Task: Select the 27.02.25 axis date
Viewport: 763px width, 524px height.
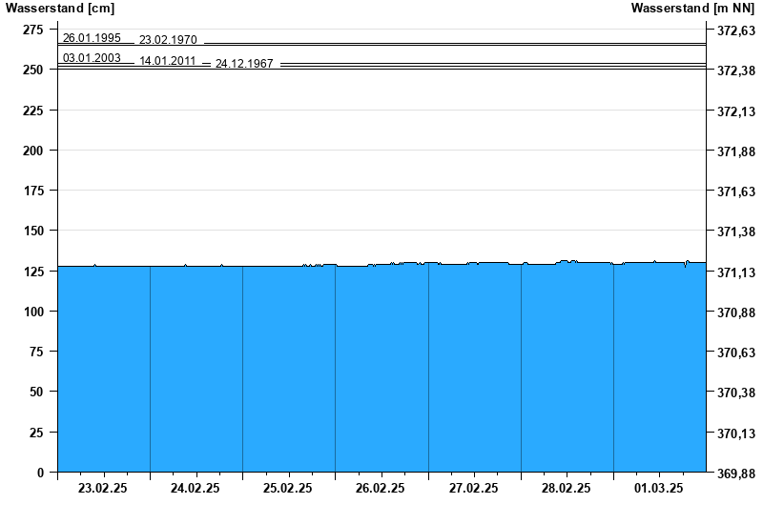Action: (474, 488)
